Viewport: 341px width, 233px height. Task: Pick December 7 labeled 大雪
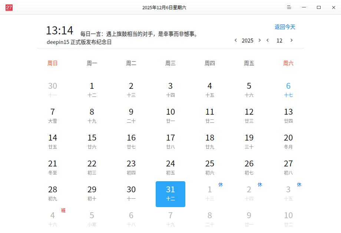[53, 116]
